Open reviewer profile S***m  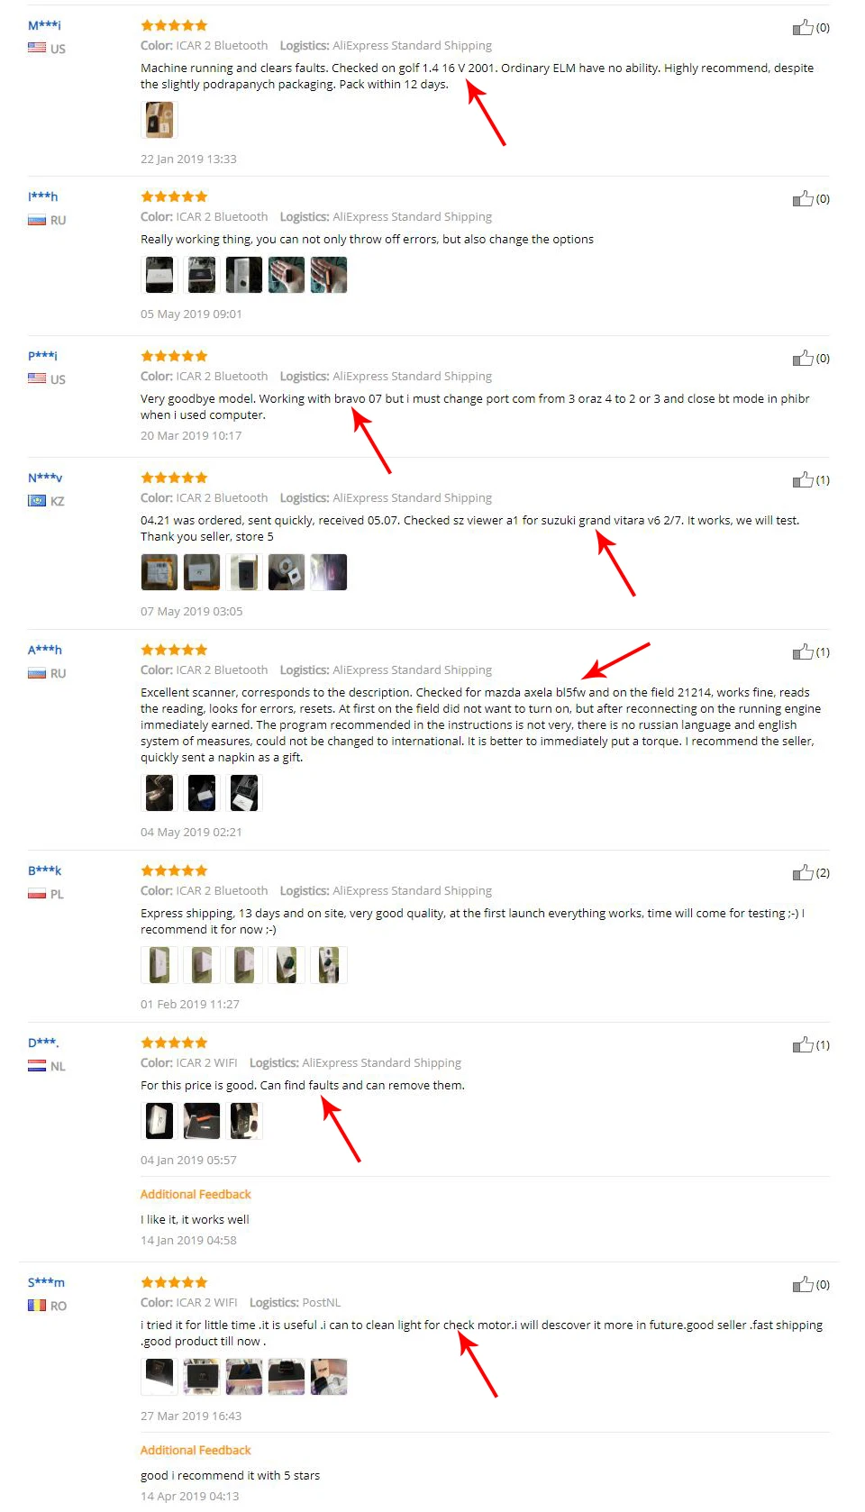(x=46, y=1282)
